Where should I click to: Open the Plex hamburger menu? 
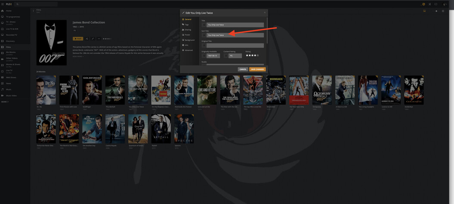pos(3,4)
